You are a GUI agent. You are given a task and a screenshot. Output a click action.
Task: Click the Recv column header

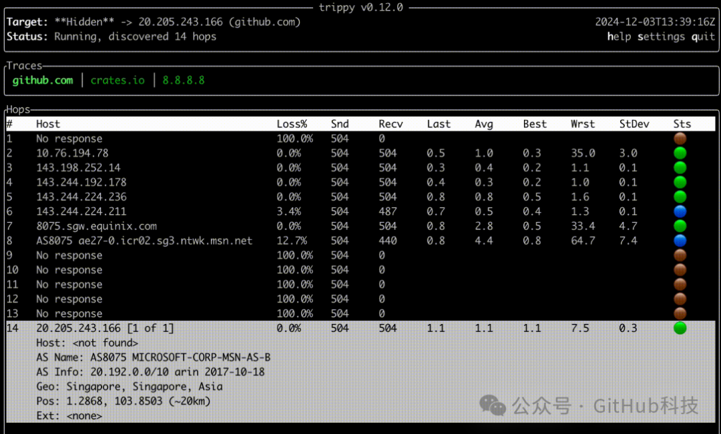point(391,124)
